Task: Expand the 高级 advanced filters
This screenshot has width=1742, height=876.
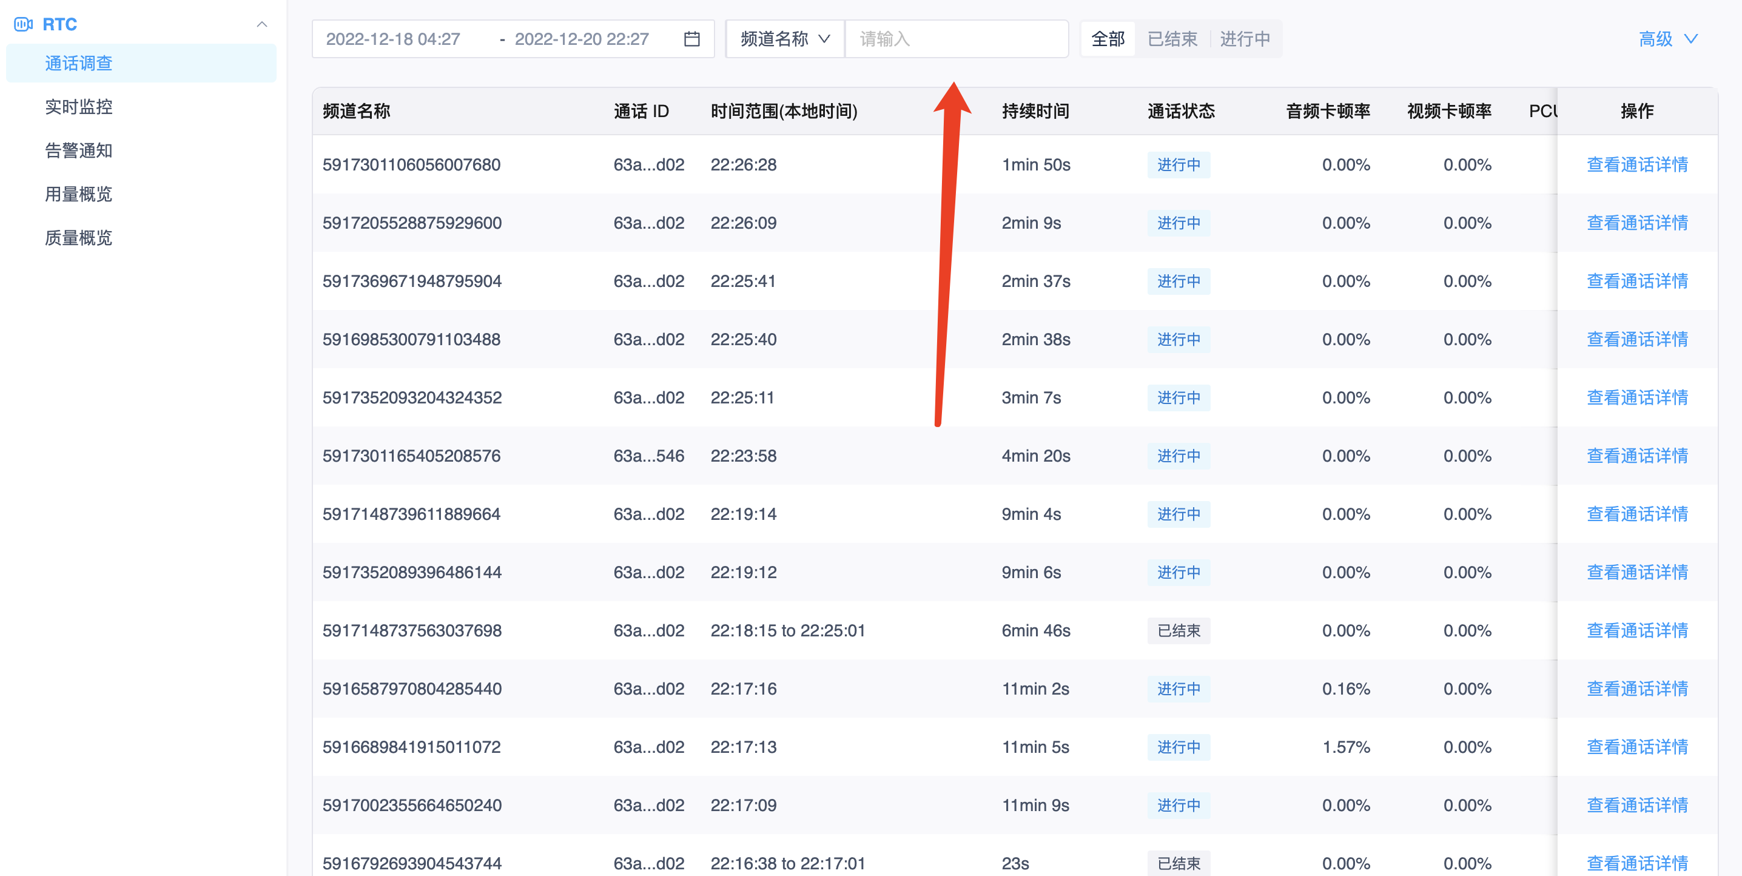Action: [1668, 39]
